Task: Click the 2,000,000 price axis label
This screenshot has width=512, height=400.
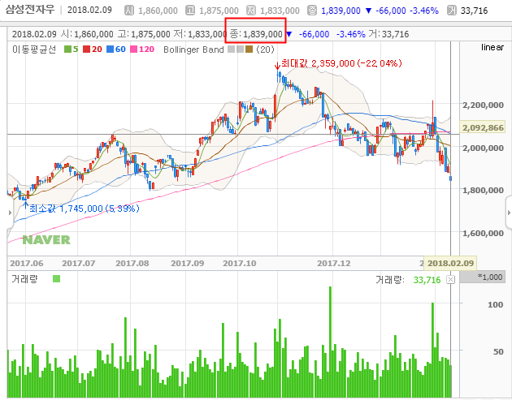Action: [x=484, y=148]
